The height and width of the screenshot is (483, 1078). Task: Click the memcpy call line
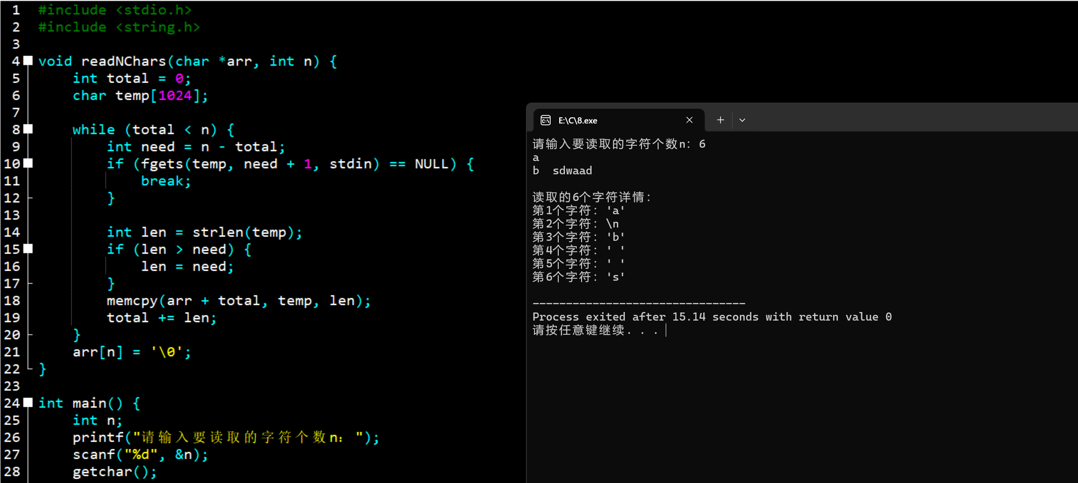pos(239,301)
